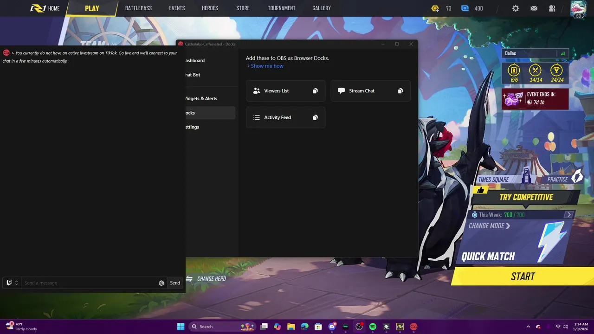Open the mail inbox envelope icon
This screenshot has height=334, width=594.
pyautogui.click(x=534, y=8)
